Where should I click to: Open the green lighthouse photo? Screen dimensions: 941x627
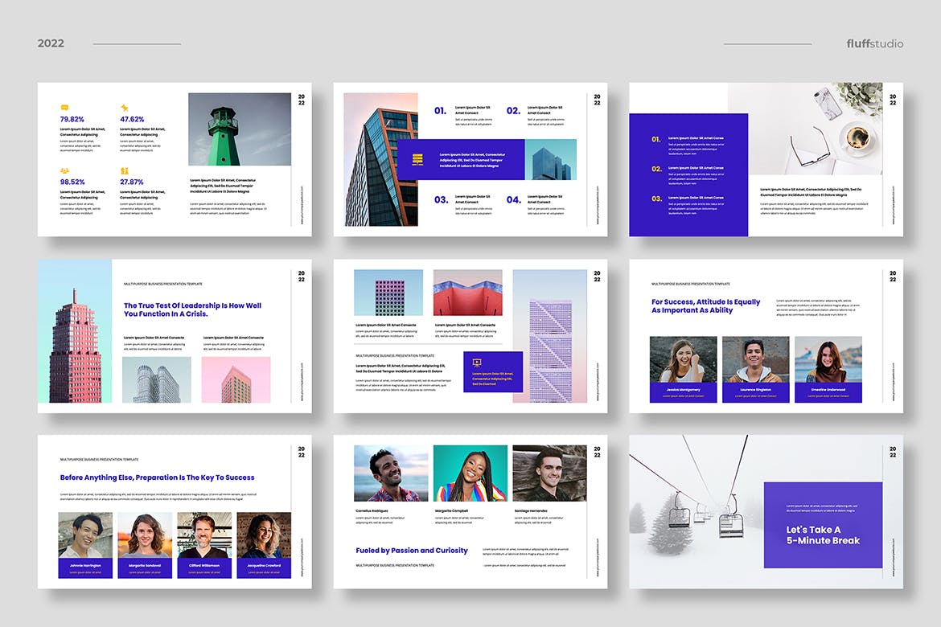(239, 129)
